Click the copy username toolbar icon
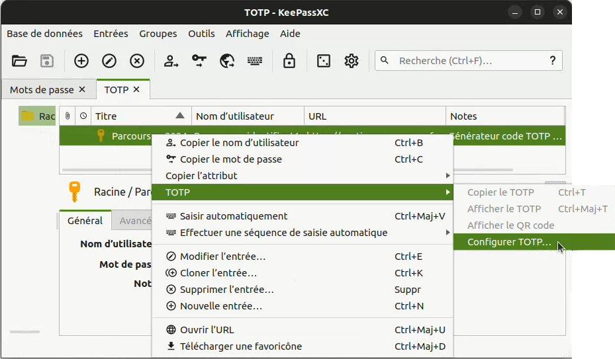This screenshot has height=359, width=615. [x=171, y=61]
